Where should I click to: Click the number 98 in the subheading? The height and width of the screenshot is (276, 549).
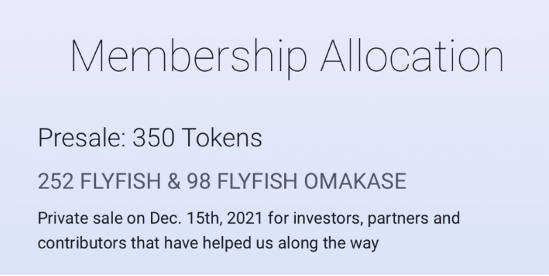pos(199,181)
